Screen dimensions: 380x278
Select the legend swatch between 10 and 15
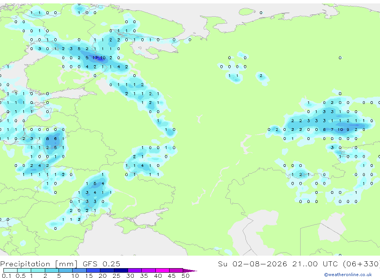79,270
